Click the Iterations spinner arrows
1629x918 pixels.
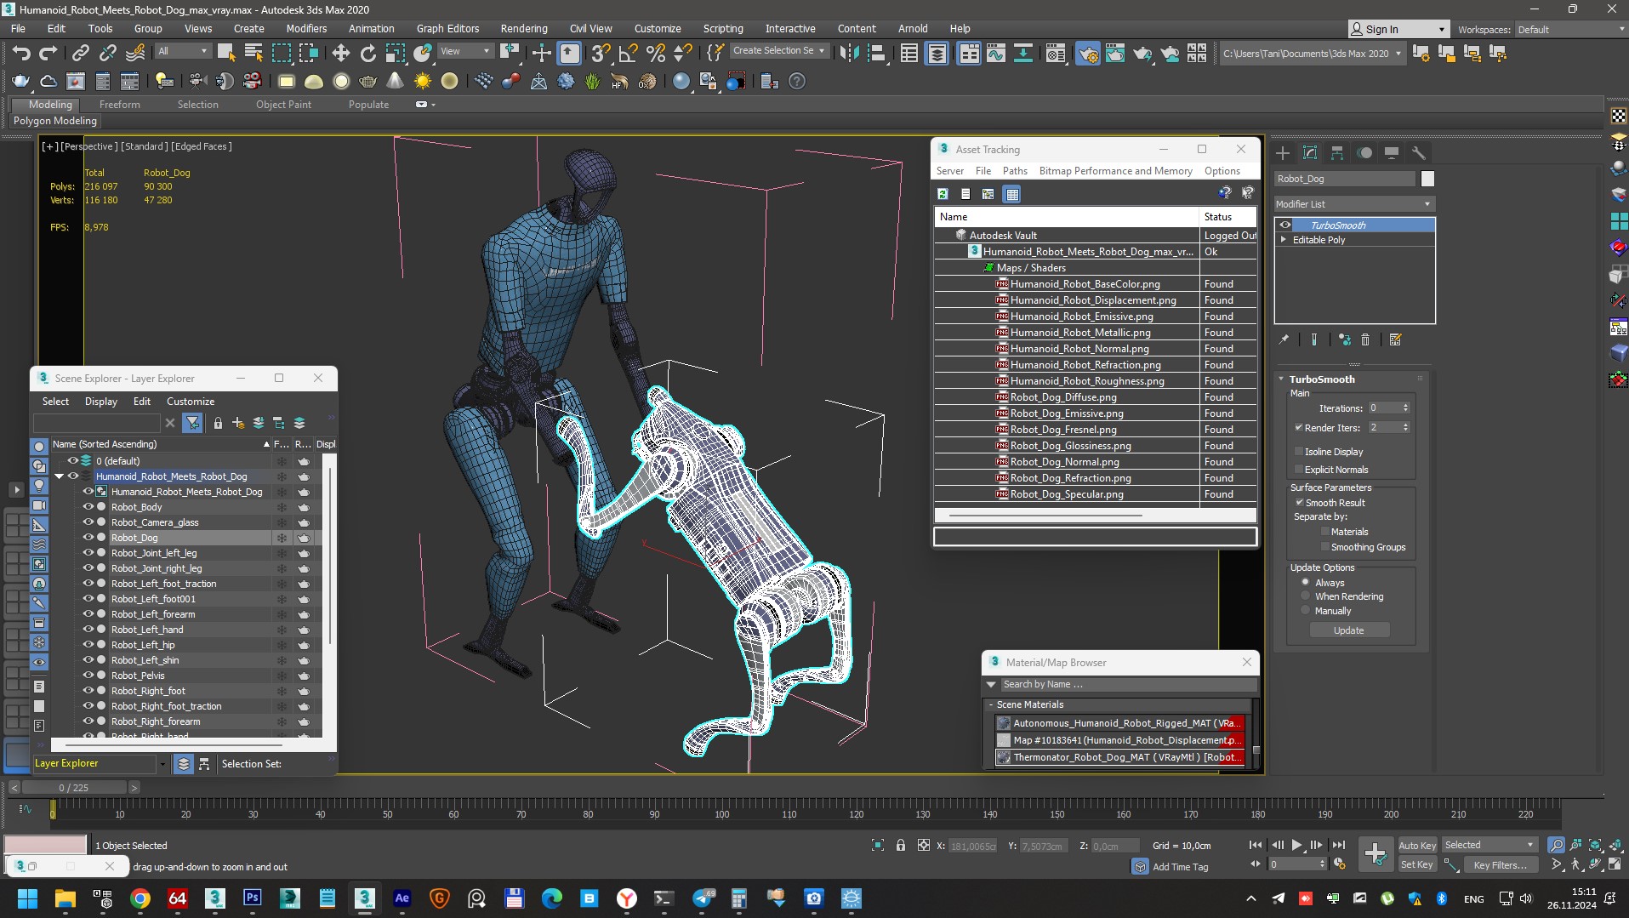pyautogui.click(x=1405, y=408)
